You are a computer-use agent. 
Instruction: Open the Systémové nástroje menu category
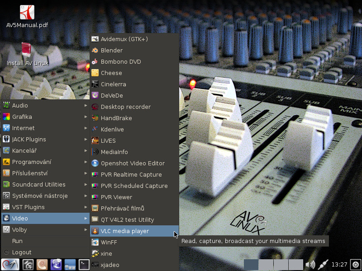(45, 196)
